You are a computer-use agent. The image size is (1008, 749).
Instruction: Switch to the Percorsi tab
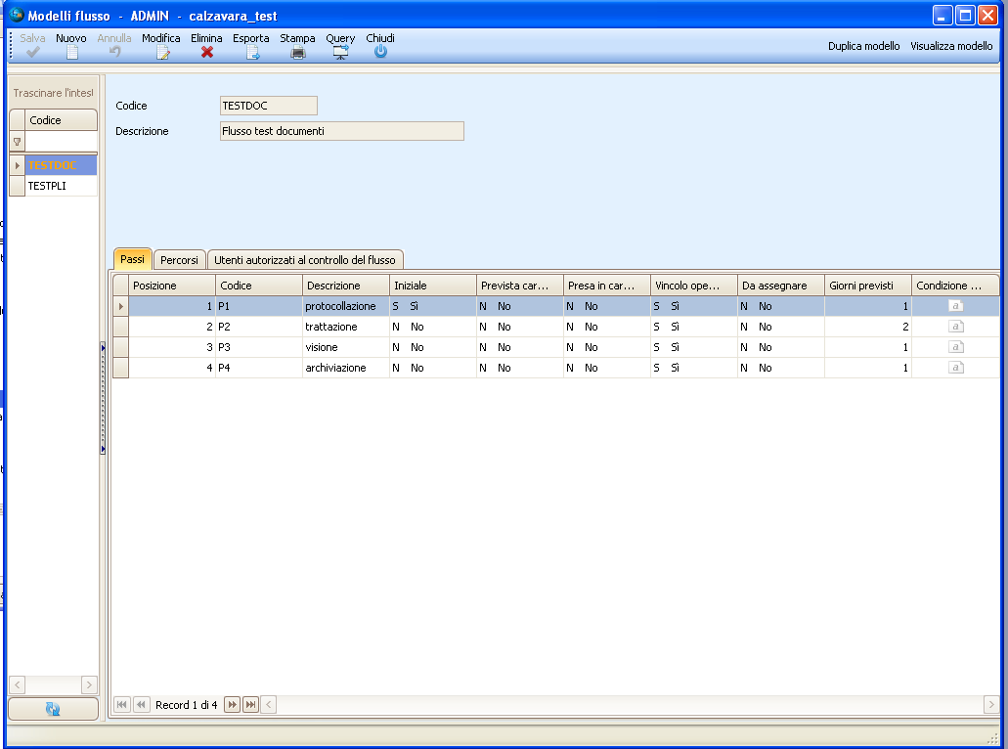(179, 260)
